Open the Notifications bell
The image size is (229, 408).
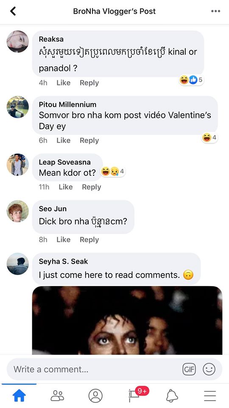[172, 396]
